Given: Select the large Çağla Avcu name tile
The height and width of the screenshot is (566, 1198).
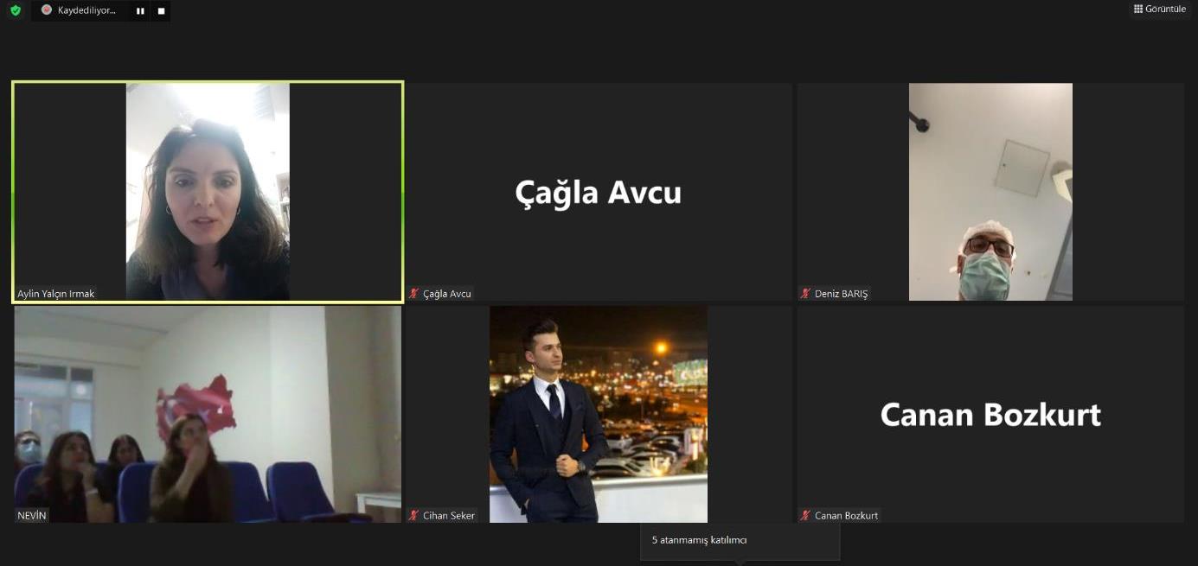Looking at the screenshot, I should click(x=599, y=192).
